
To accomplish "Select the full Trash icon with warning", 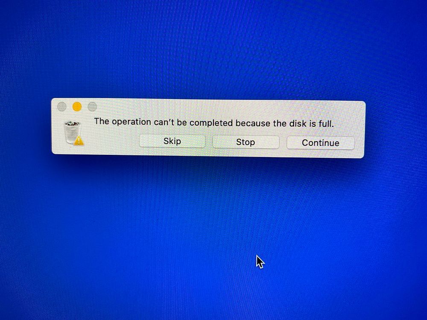I will 74,133.
